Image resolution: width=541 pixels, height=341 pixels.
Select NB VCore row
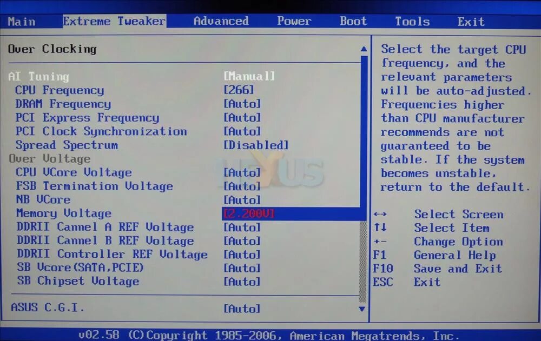[43, 199]
